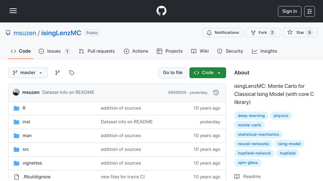Click the fork count badge 2
This screenshot has width=323, height=181.
pos(272,33)
